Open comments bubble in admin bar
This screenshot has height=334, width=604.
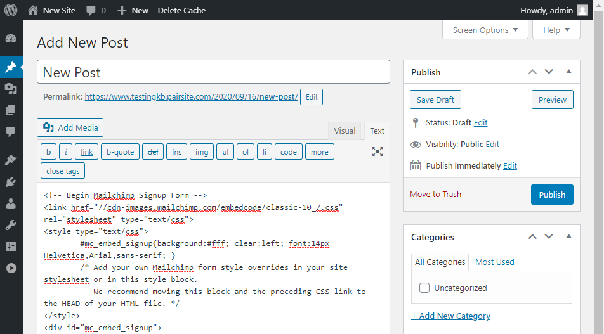[x=96, y=10]
